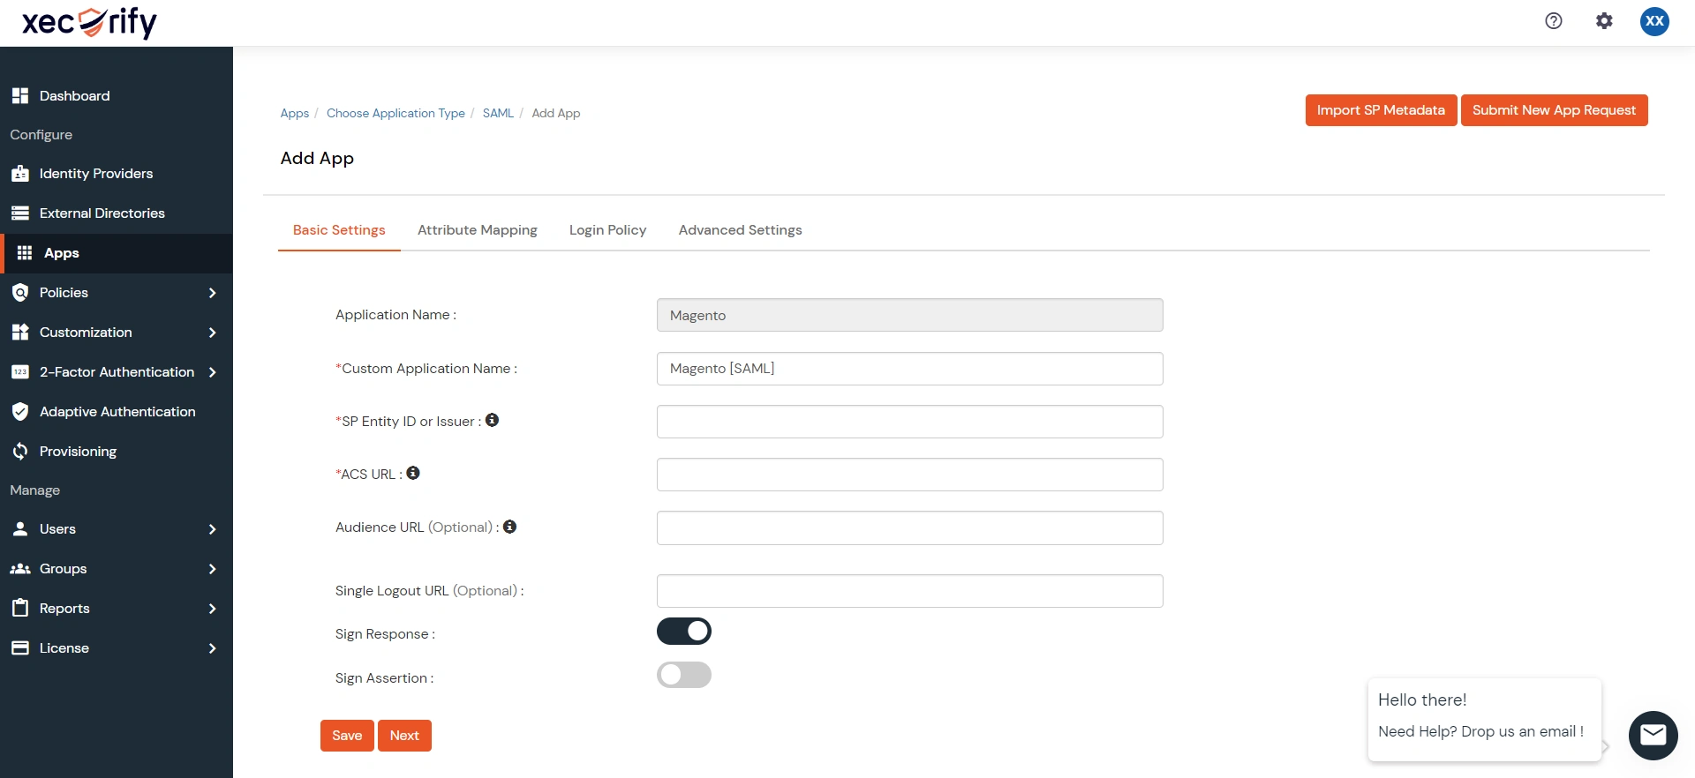Click the Dashboard grid icon
This screenshot has width=1695, height=778.
coord(20,95)
